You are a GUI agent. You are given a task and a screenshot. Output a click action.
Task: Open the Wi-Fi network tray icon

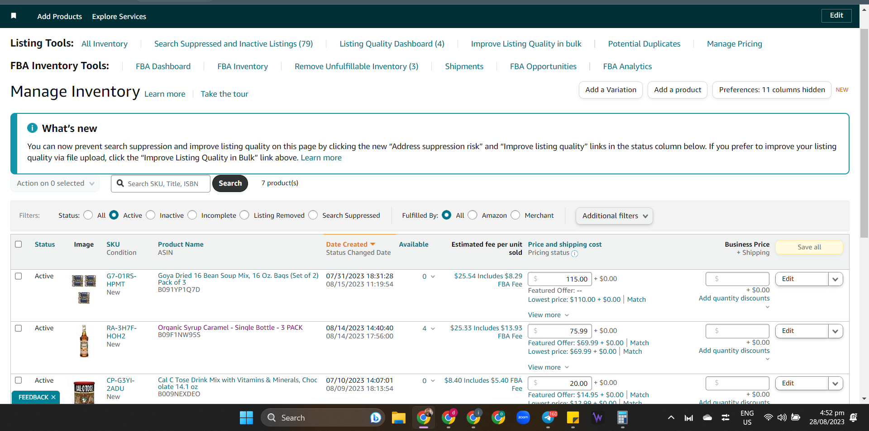coord(768,417)
